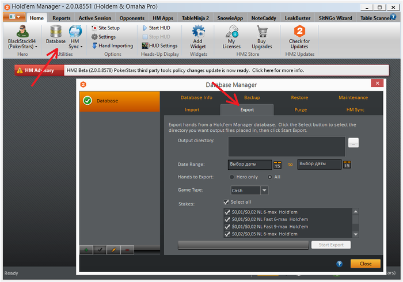Open HUD Settings

[x=159, y=45]
